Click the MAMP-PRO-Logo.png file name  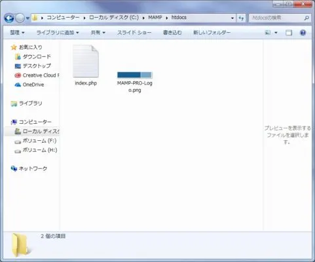pos(135,86)
